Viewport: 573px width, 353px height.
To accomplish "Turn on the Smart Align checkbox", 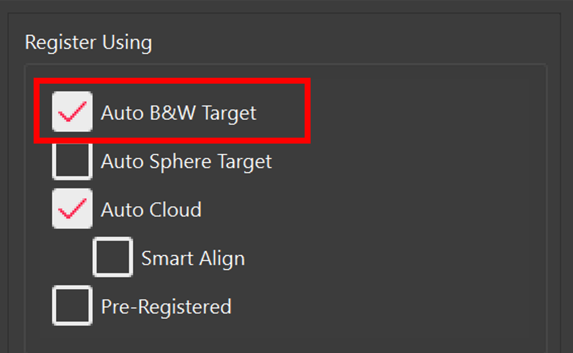I will point(113,258).
